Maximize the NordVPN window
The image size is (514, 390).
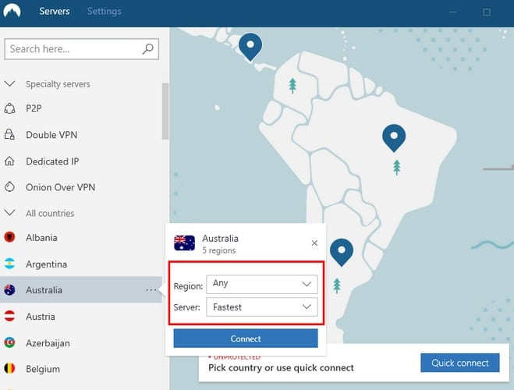coord(487,12)
